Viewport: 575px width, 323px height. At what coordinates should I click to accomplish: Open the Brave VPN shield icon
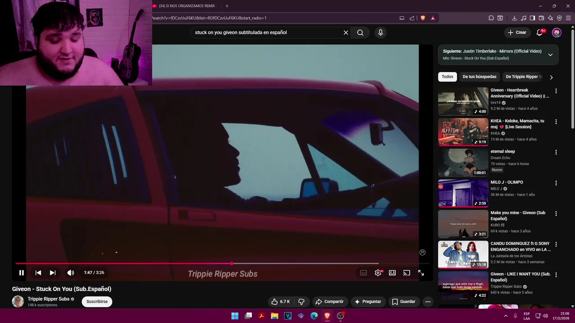(x=559, y=18)
